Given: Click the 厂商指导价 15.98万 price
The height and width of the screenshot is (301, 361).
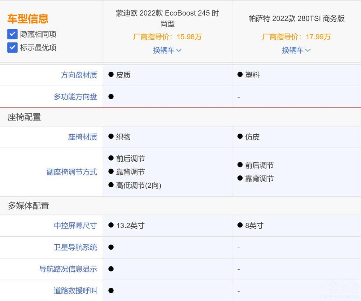Looking at the screenshot, I should 167,37.
